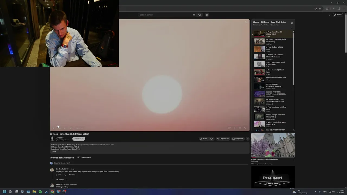The width and height of the screenshot is (347, 195).
Task: Play the video with the play button
Action: click(53, 128)
